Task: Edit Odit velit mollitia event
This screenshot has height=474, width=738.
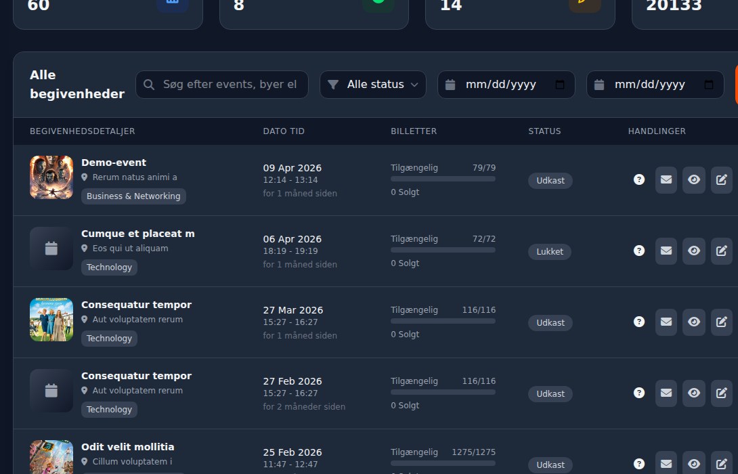Action: [722, 462]
